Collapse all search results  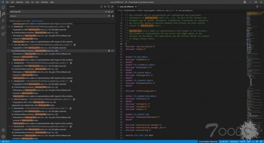tap(112, 6)
